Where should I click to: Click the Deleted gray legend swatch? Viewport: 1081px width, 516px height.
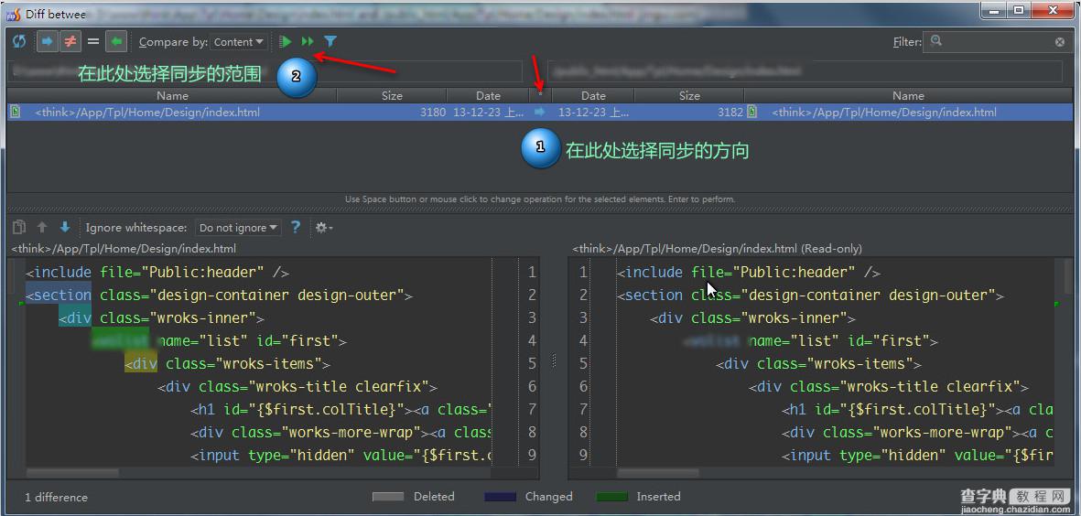[387, 497]
